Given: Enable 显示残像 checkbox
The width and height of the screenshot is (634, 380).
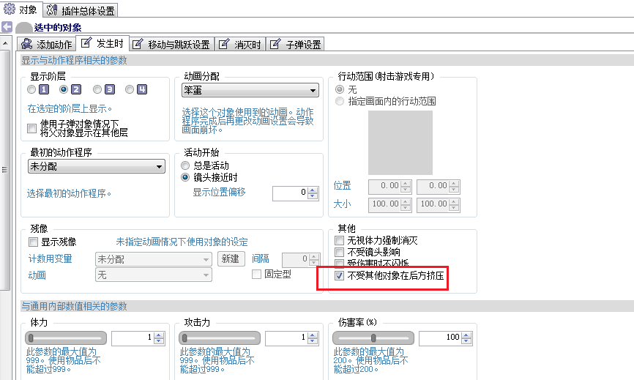Looking at the screenshot, I should [33, 242].
